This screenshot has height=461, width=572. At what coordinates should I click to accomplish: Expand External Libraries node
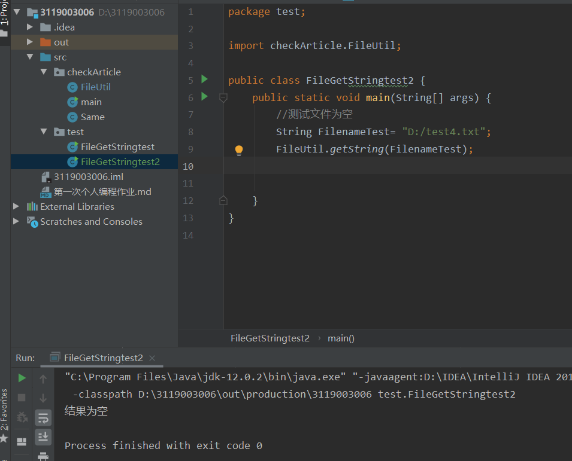point(16,206)
